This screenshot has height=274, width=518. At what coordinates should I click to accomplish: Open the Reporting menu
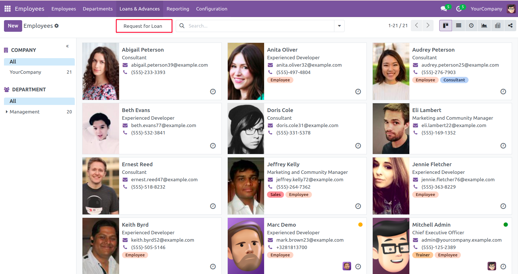[x=178, y=9]
